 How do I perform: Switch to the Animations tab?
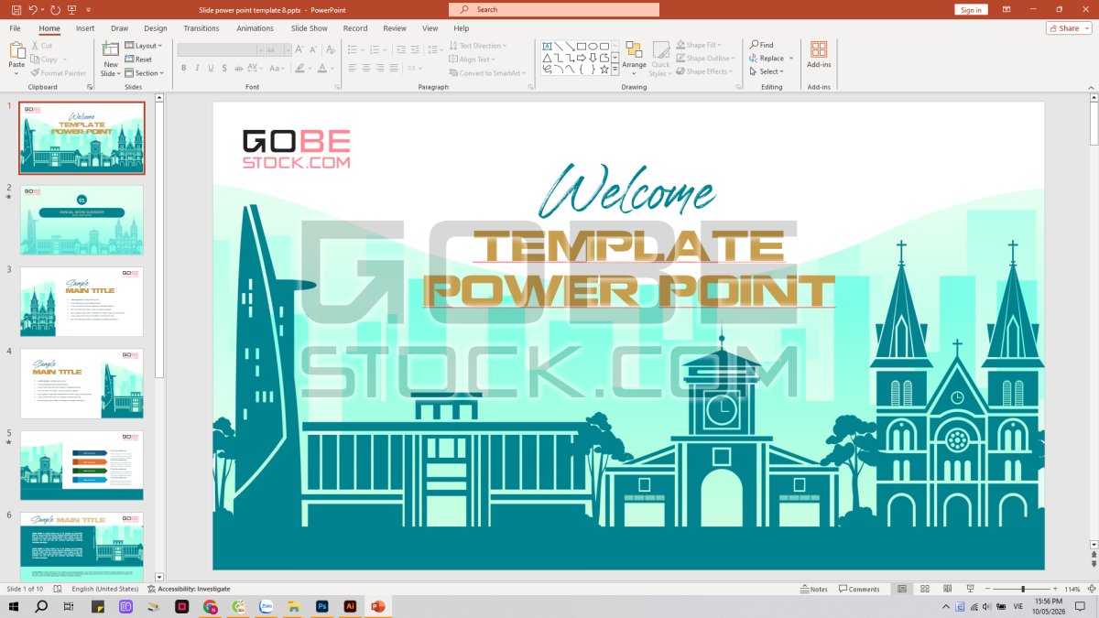pos(255,28)
